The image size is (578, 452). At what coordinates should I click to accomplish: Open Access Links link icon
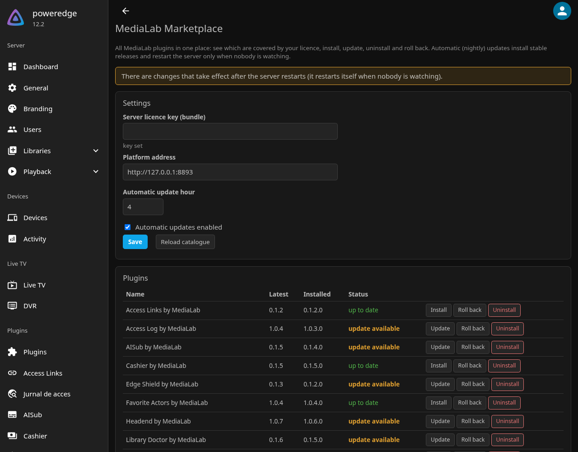click(12, 373)
